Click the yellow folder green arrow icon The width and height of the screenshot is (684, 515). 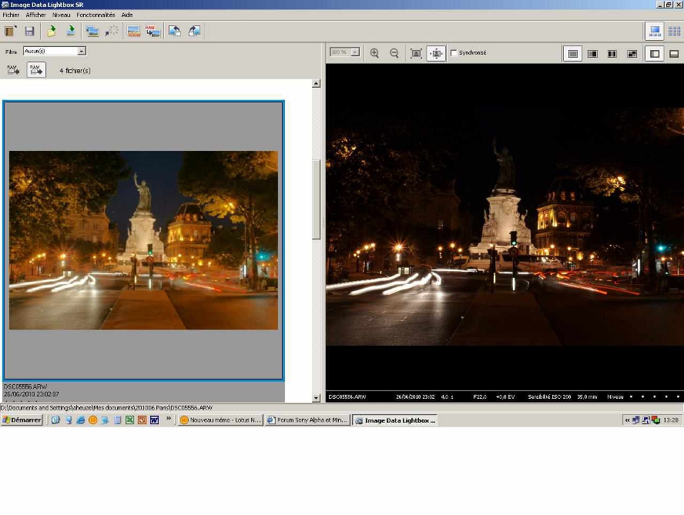pos(52,31)
